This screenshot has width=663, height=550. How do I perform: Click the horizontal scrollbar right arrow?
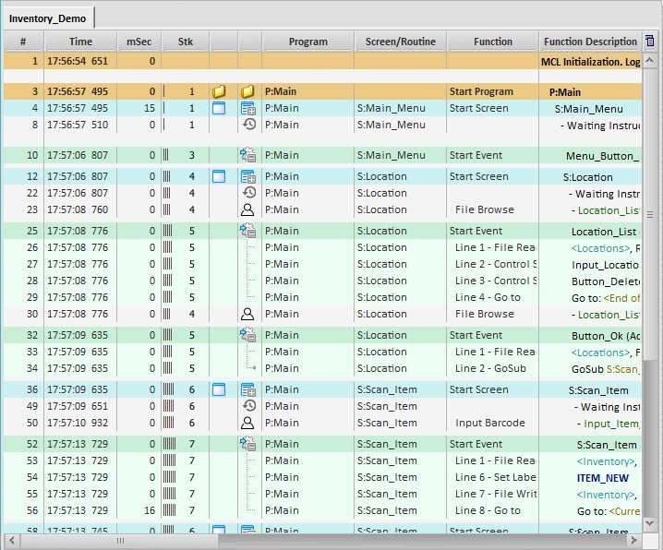pos(635,542)
